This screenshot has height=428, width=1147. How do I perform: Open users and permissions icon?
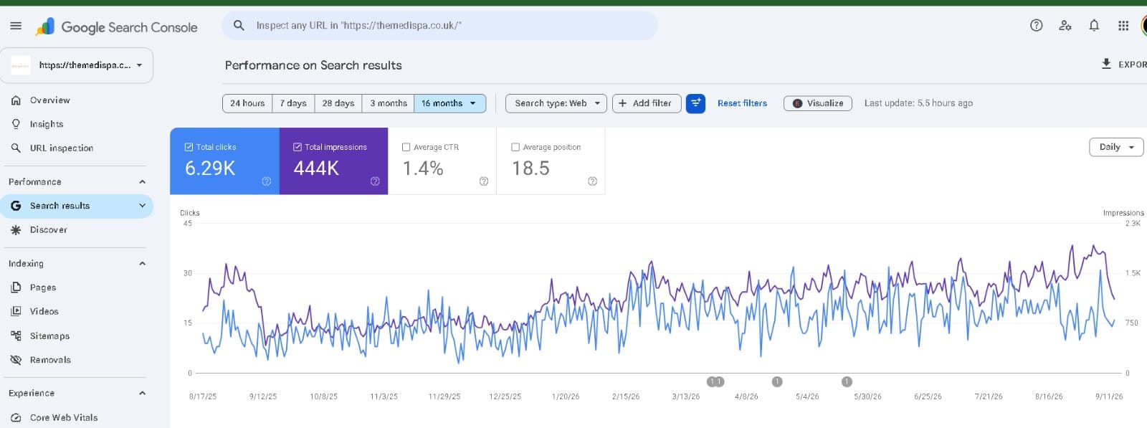[x=1065, y=26]
